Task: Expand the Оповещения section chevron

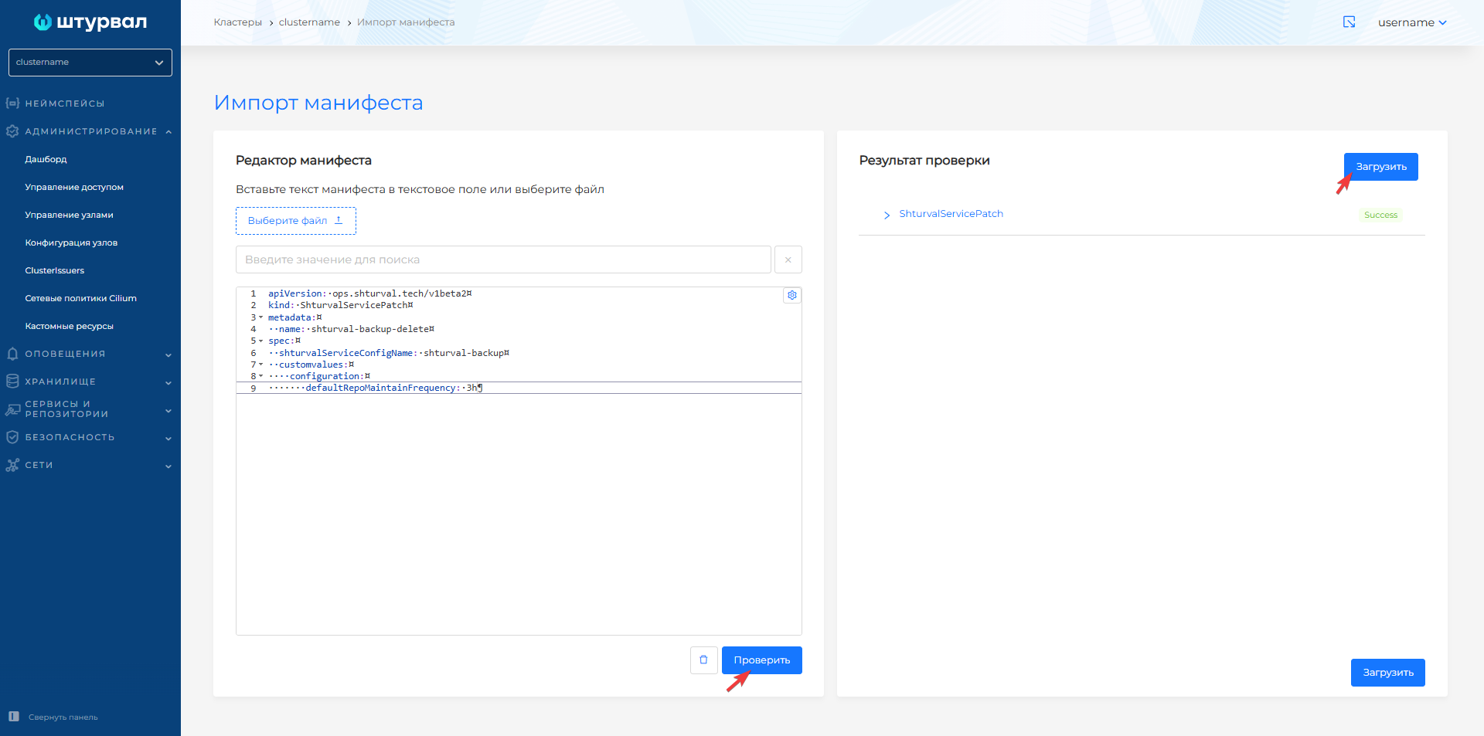Action: pos(168,355)
